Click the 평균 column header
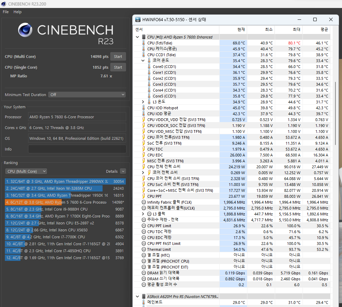The image size is (342, 307). [x=316, y=29]
